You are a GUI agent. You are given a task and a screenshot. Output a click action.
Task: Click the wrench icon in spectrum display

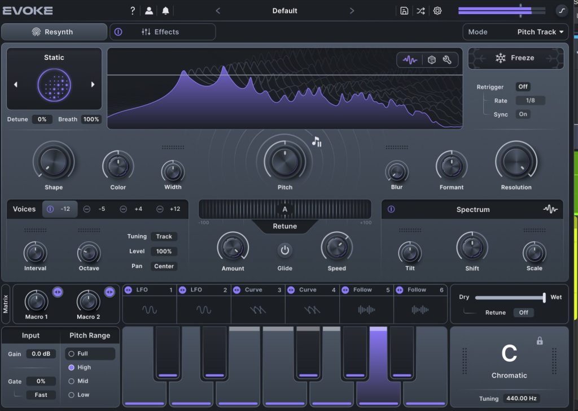pyautogui.click(x=447, y=60)
